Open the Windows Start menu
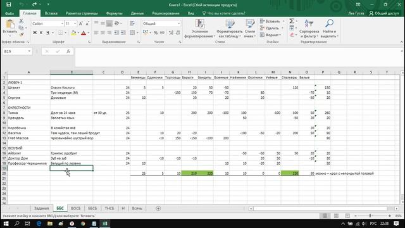This screenshot has width=405, height=228. pyautogui.click(x=6, y=224)
